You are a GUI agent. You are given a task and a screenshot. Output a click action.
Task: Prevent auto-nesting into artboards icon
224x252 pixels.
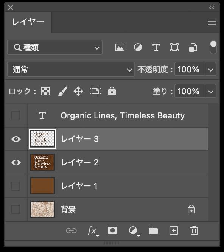(95, 91)
